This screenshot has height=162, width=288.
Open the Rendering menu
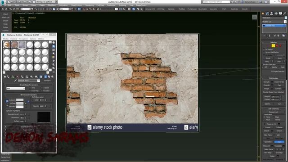[89, 5]
